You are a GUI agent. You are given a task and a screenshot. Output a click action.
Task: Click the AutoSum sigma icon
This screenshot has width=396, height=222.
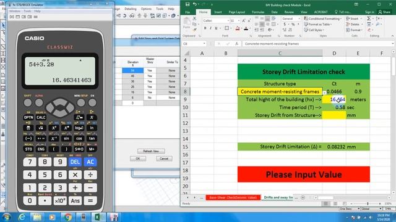coord(369,18)
